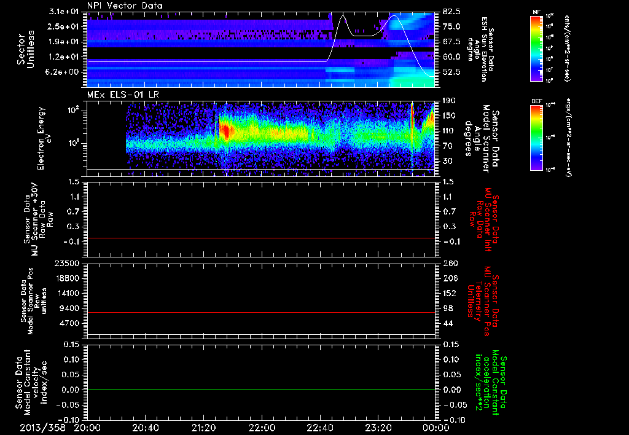The height and width of the screenshot is (435, 629).
Task: Click the '150' scanner angle tick label
Action: (450, 116)
